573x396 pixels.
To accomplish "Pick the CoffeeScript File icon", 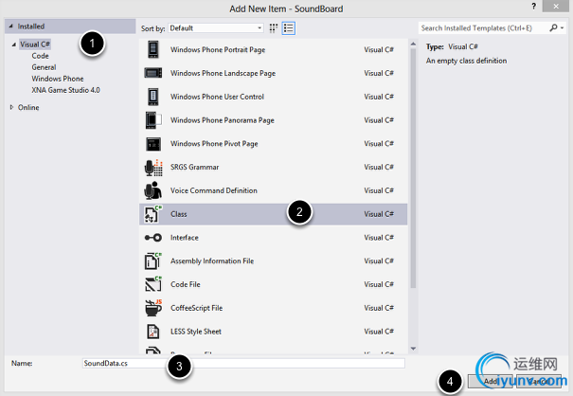I will 152,308.
